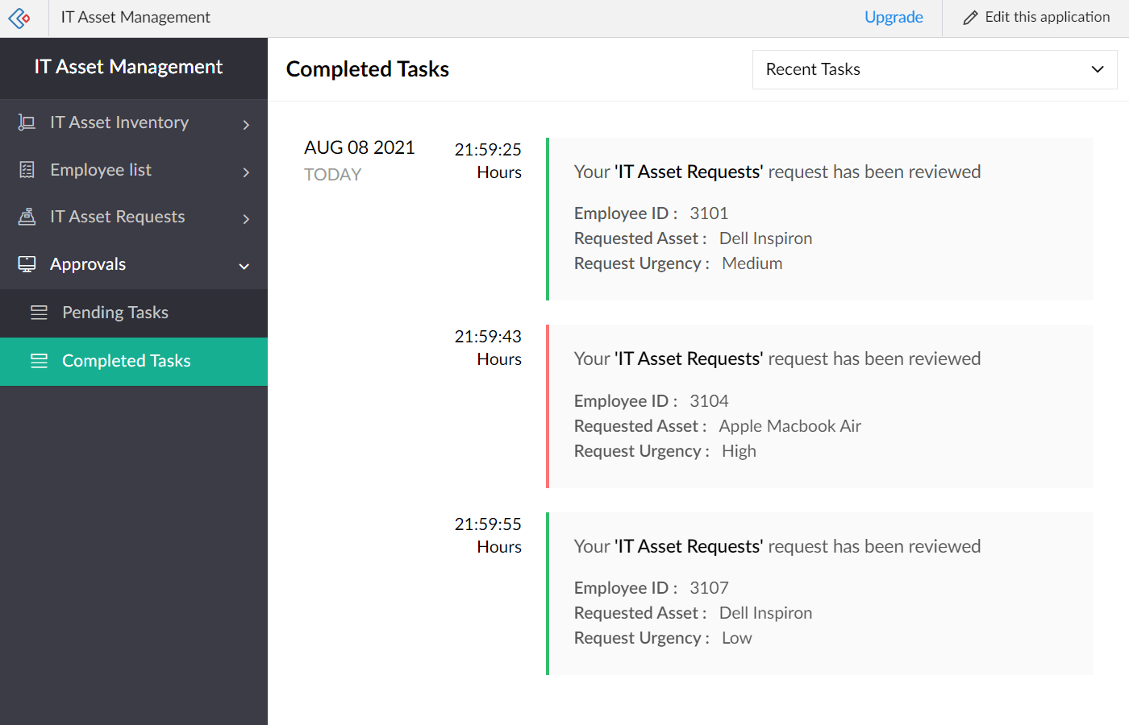
Task: Switch to Pending Tasks
Action: (115, 313)
